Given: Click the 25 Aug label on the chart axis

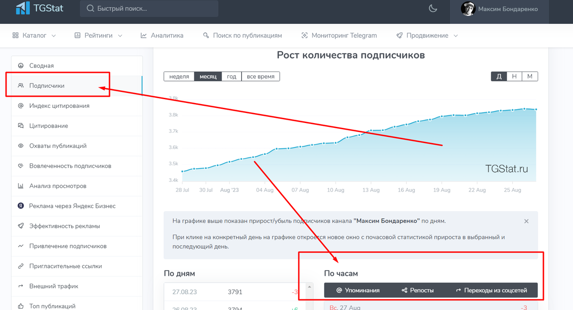Looking at the screenshot, I should click(x=512, y=190).
